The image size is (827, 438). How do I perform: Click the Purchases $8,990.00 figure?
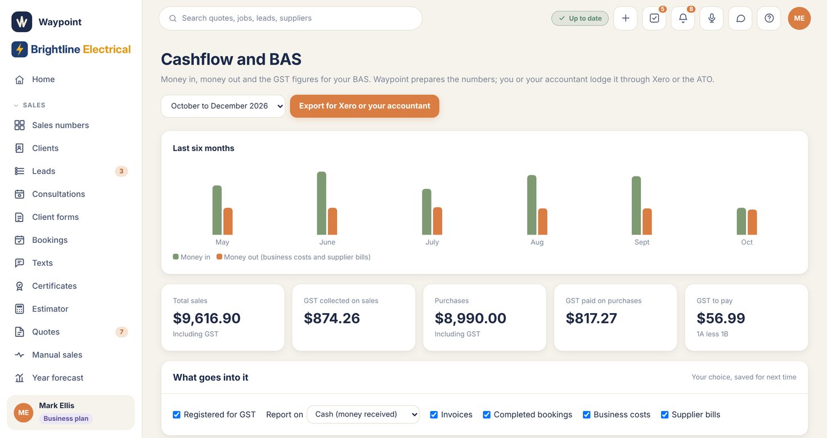pos(470,318)
